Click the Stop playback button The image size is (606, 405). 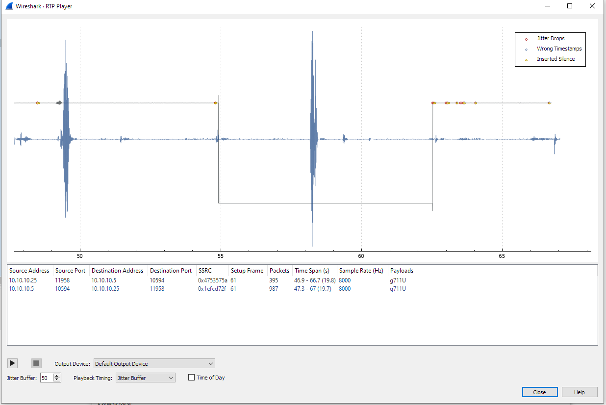pos(36,363)
